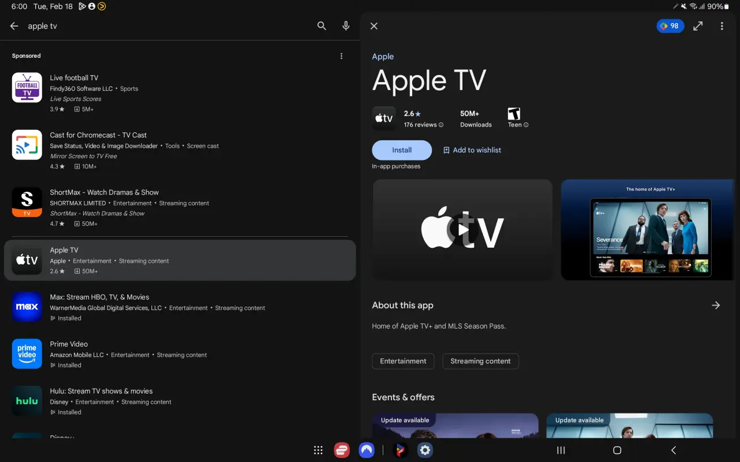
Task: Play the Apple TV preview video
Action: 462,230
